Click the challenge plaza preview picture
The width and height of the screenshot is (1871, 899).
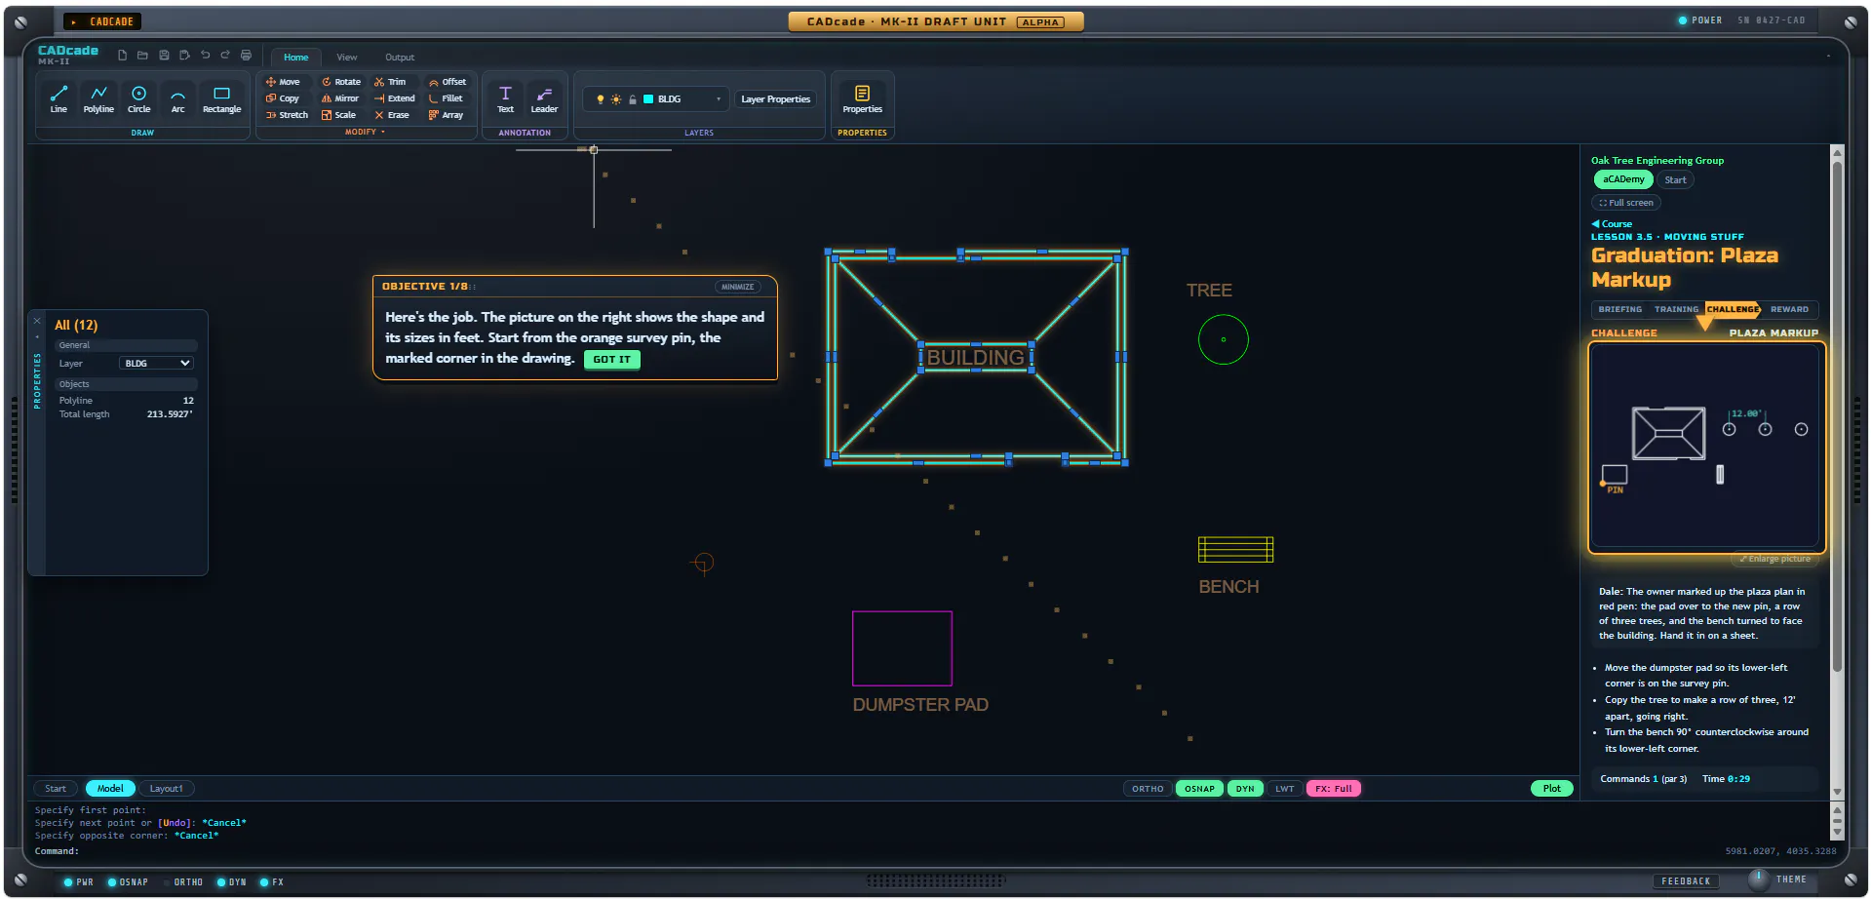[x=1705, y=448]
